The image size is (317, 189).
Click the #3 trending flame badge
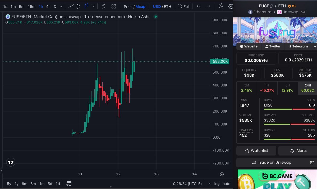[292, 6]
